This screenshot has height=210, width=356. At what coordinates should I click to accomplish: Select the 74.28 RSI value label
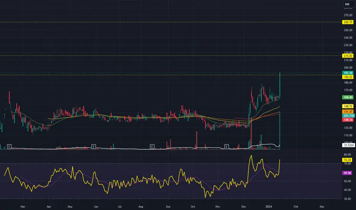pos(348,160)
